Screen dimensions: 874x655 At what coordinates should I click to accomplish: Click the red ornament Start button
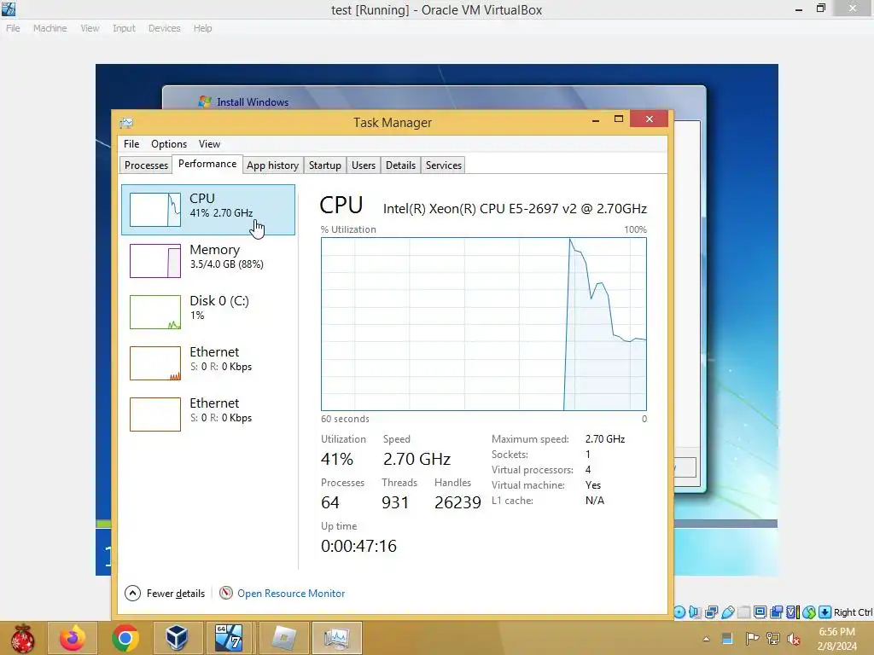coord(22,638)
